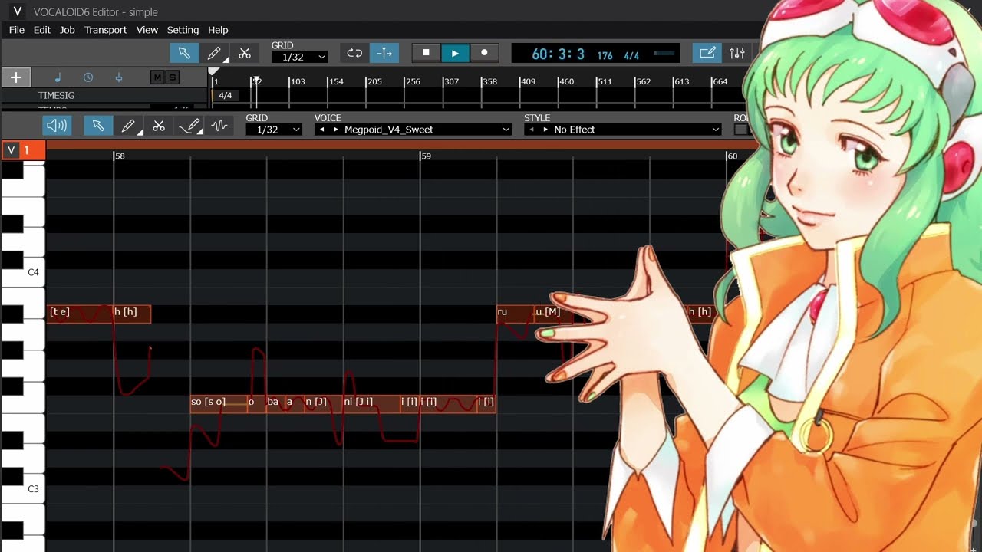Image resolution: width=982 pixels, height=552 pixels.
Task: Click the TIMESIG row label
Action: [57, 96]
